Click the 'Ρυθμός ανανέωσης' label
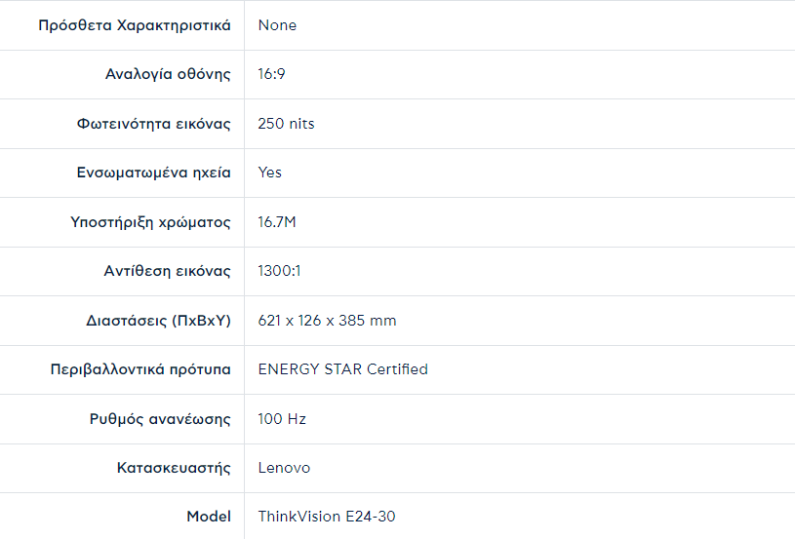 point(160,419)
